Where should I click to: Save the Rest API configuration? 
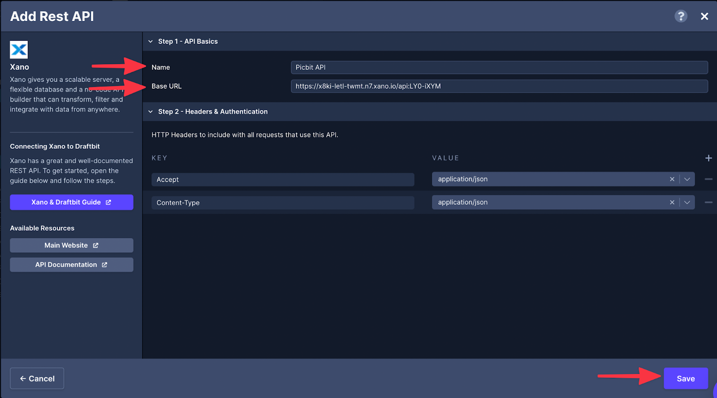click(685, 378)
